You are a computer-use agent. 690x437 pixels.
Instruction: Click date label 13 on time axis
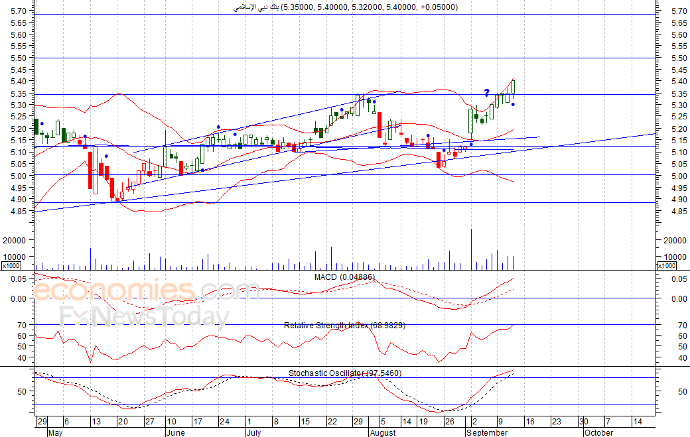(x=96, y=422)
